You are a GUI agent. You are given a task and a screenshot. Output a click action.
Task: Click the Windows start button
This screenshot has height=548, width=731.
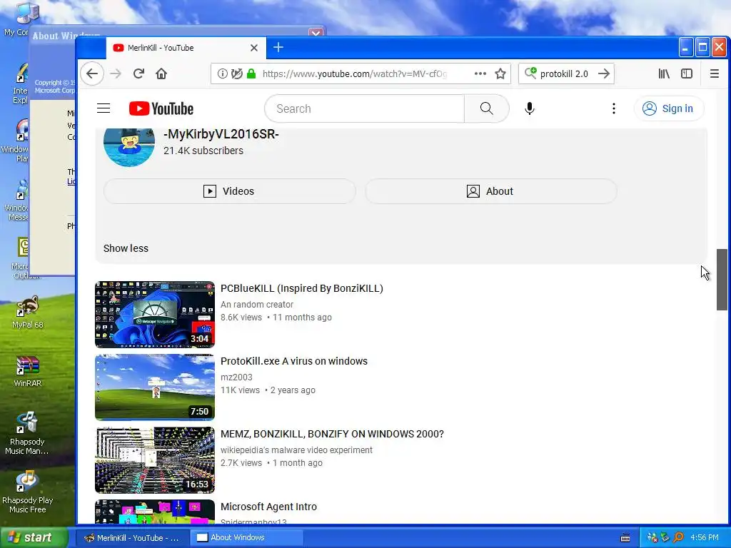tap(34, 537)
